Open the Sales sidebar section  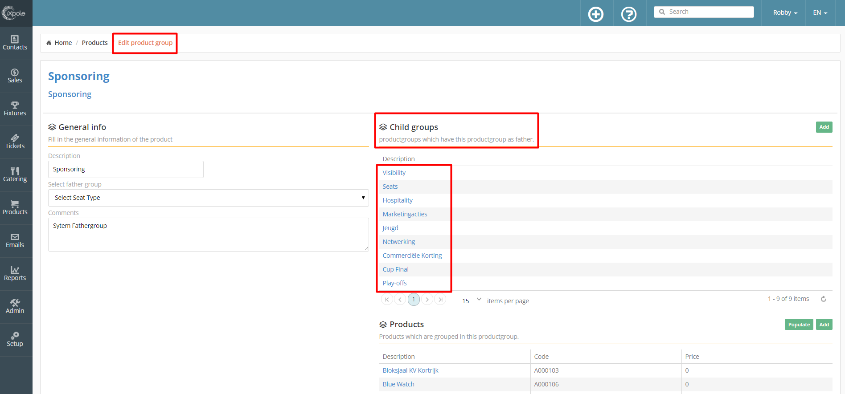click(15, 76)
